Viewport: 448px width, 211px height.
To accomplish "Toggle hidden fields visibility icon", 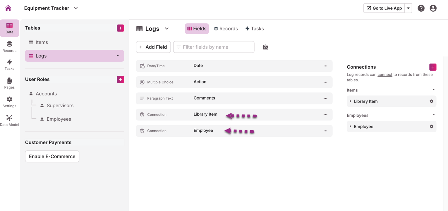I will pyautogui.click(x=265, y=47).
